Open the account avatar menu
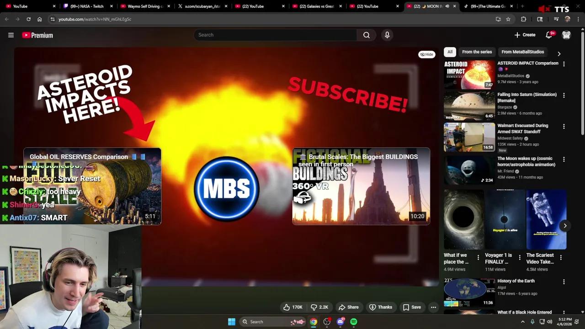The width and height of the screenshot is (585, 329). (x=566, y=35)
